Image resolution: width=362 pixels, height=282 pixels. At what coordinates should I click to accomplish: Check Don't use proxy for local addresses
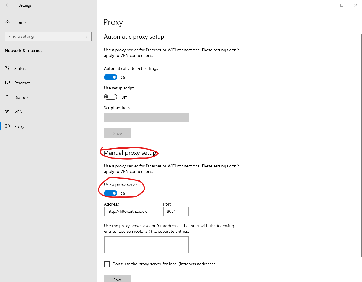click(107, 264)
